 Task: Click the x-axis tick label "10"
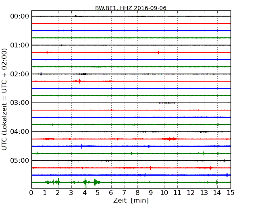click(164, 193)
